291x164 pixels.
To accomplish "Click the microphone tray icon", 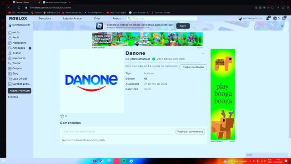I will pyautogui.click(x=258, y=161).
